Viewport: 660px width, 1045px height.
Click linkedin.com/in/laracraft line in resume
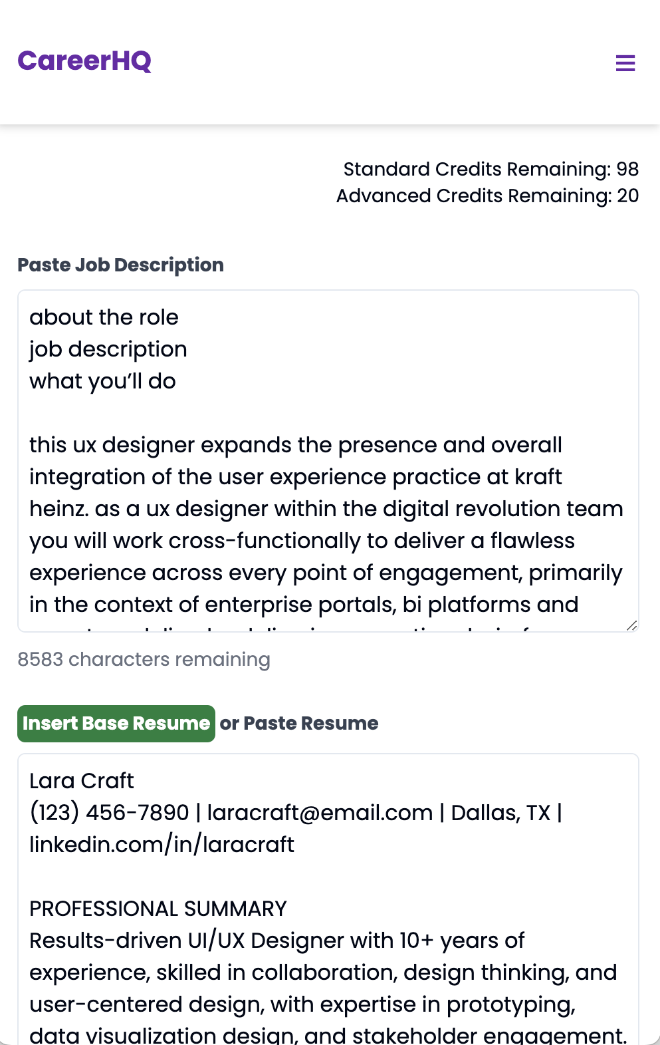162,845
